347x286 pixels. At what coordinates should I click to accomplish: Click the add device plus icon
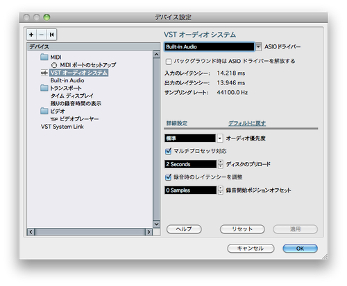[31, 35]
